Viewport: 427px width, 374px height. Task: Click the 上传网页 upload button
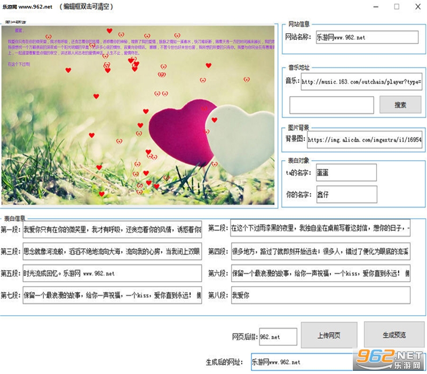[x=329, y=335]
